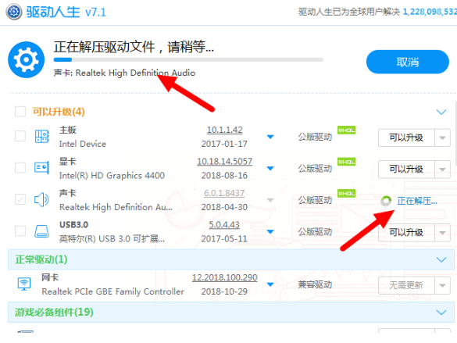Screen dimensions: 457x343
Task: Open the 显卡 可以升级 button dropdown arrow
Action: tap(442, 170)
